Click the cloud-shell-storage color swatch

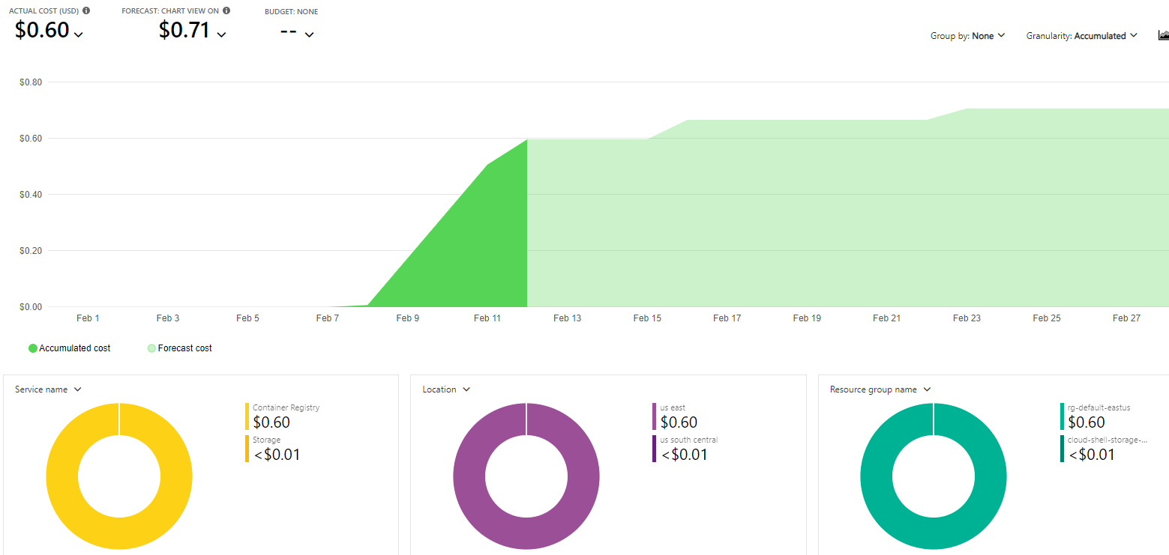tap(1062, 449)
